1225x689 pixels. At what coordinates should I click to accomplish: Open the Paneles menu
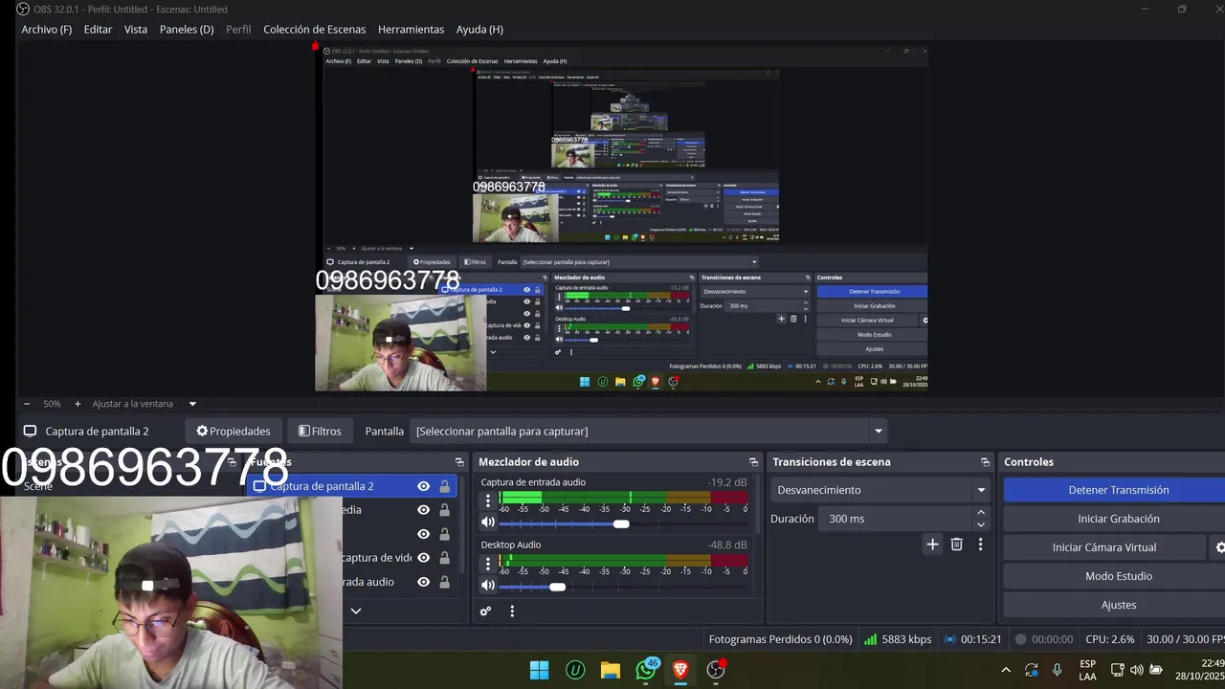187,30
